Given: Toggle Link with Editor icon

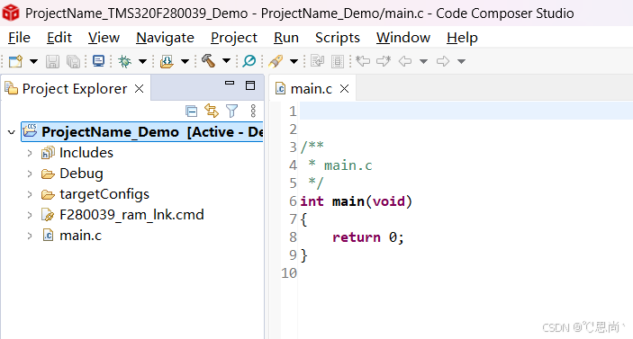Looking at the screenshot, I should click(x=212, y=111).
